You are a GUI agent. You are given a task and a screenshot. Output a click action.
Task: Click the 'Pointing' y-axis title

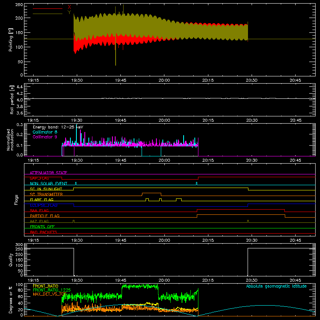11,40
